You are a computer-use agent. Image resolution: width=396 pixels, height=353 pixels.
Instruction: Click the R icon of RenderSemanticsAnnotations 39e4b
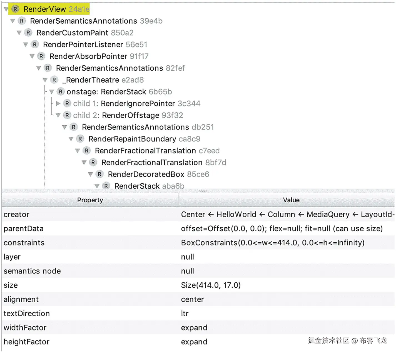(22, 21)
